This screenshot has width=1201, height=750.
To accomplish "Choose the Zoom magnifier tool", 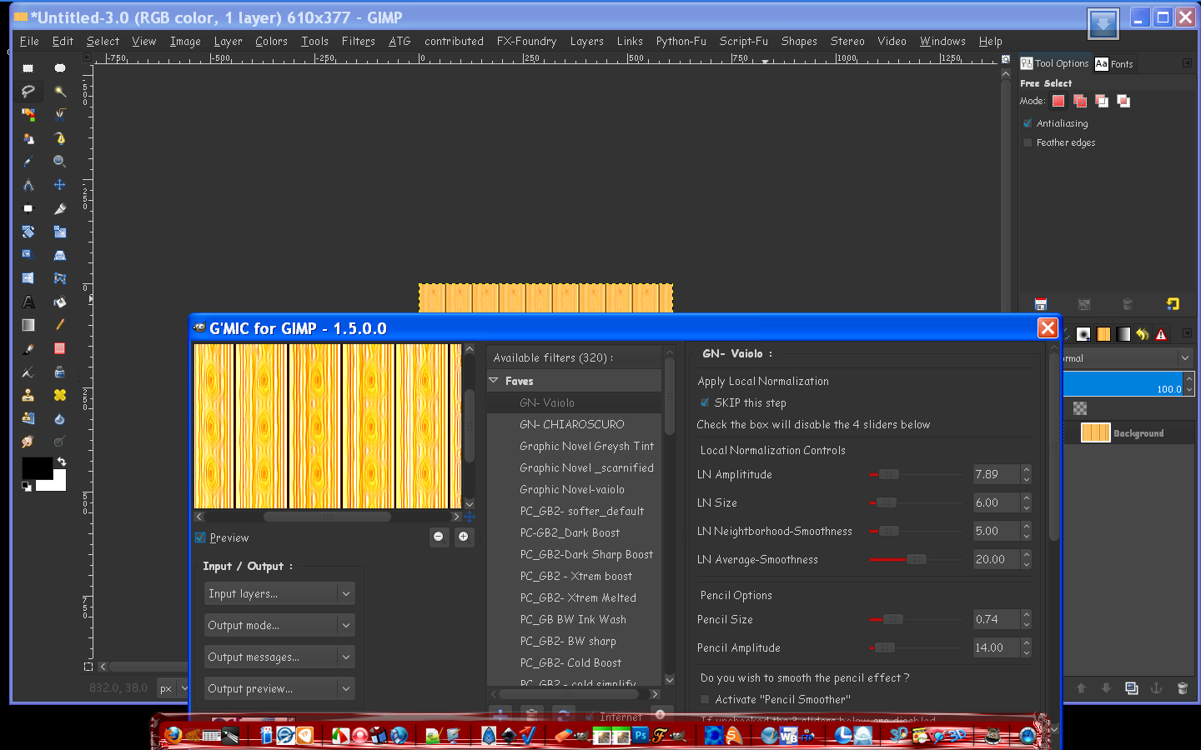I will click(59, 162).
